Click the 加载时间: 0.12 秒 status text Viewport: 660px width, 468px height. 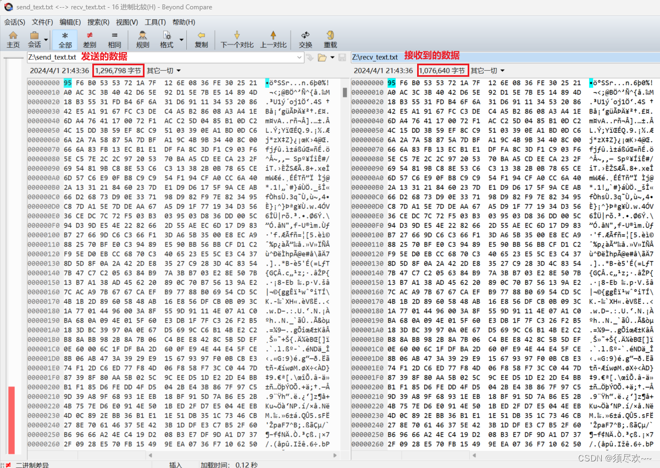pyautogui.click(x=229, y=465)
